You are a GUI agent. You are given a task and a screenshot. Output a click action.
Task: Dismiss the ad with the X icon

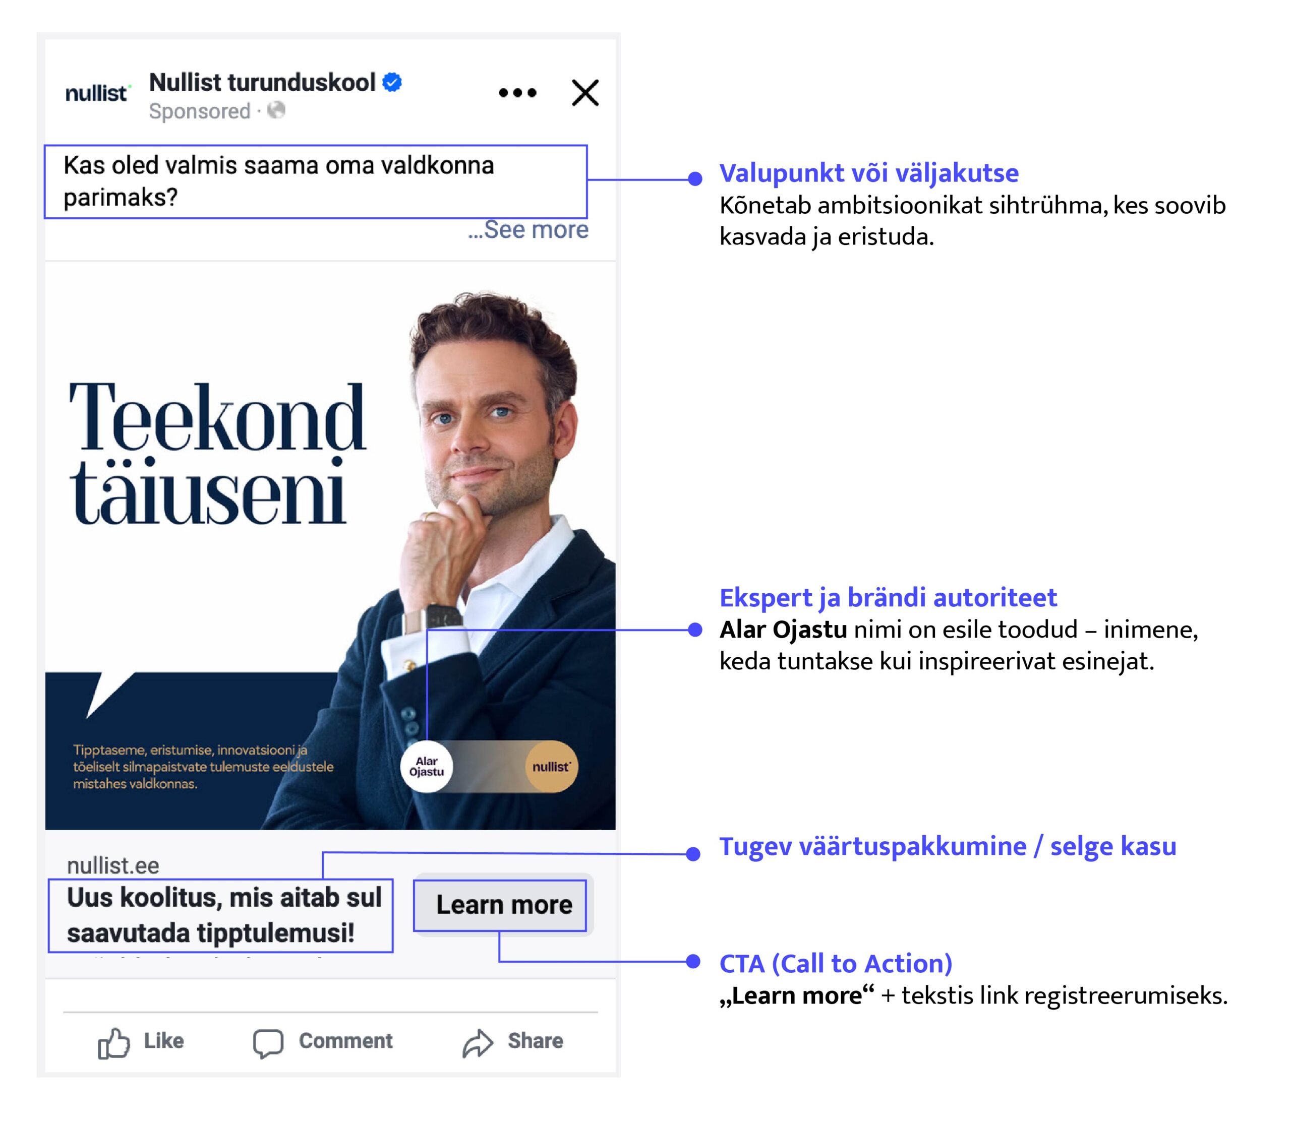(x=585, y=93)
